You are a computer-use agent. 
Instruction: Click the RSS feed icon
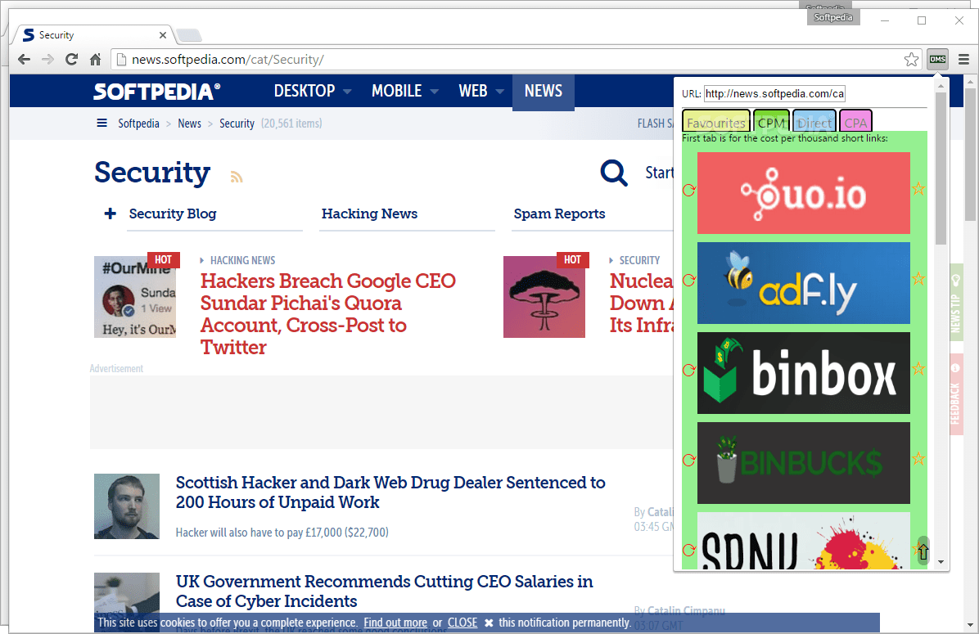pyautogui.click(x=236, y=178)
